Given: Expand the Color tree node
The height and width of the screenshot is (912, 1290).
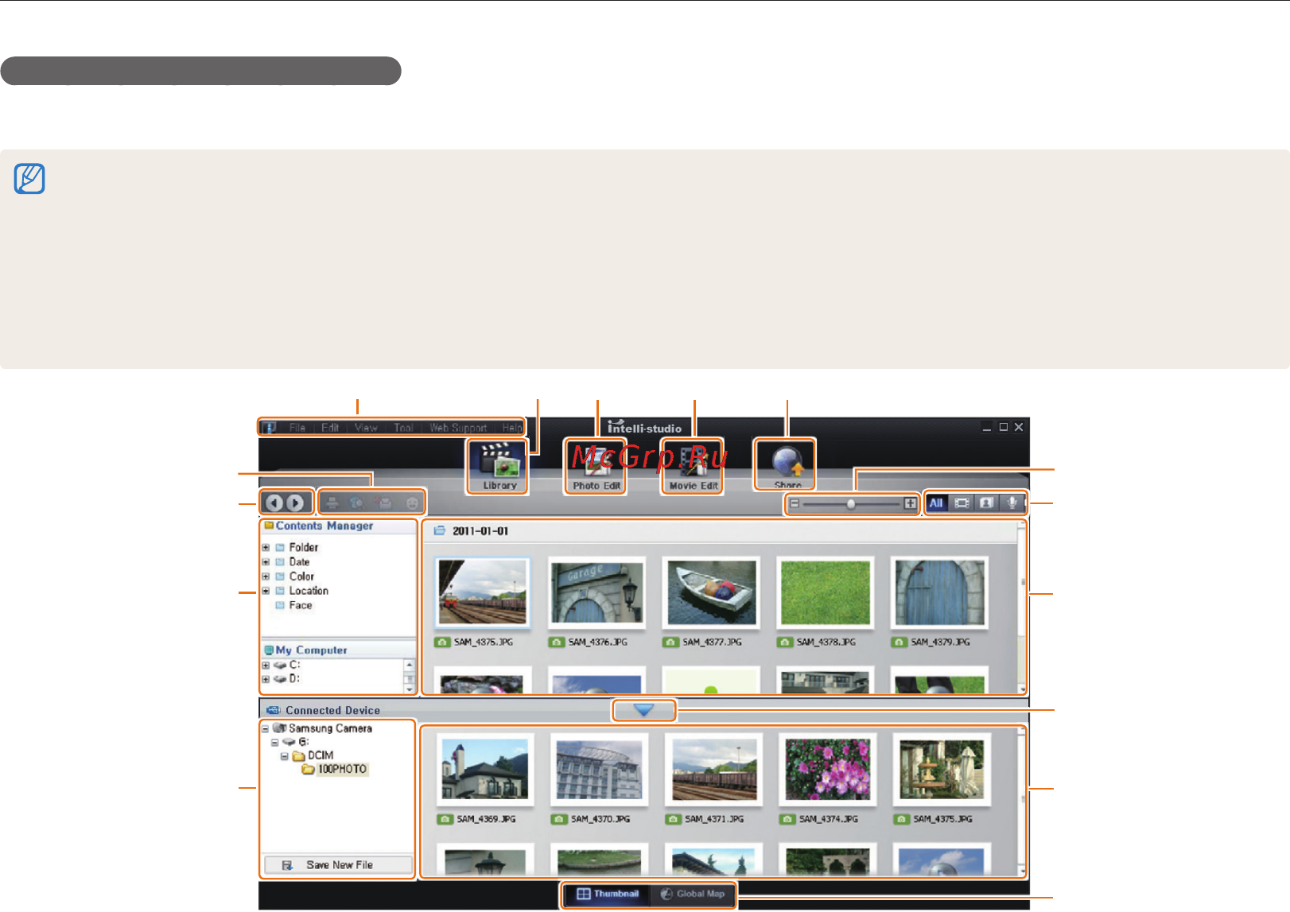Looking at the screenshot, I should coord(266,576).
